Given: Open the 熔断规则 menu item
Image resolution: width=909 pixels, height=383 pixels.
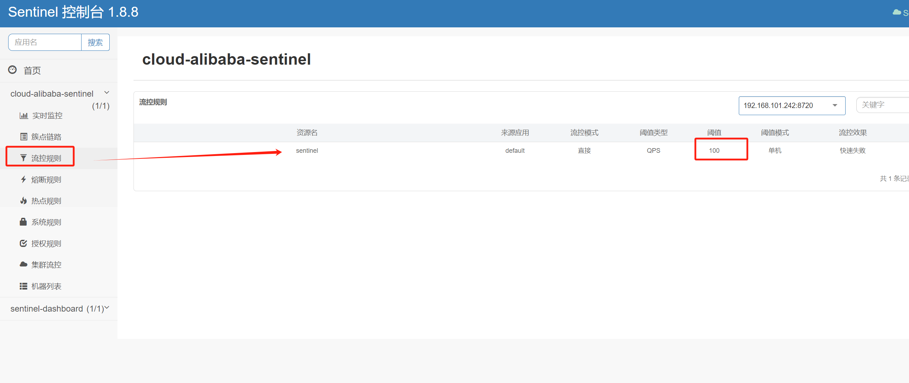Looking at the screenshot, I should 46,180.
